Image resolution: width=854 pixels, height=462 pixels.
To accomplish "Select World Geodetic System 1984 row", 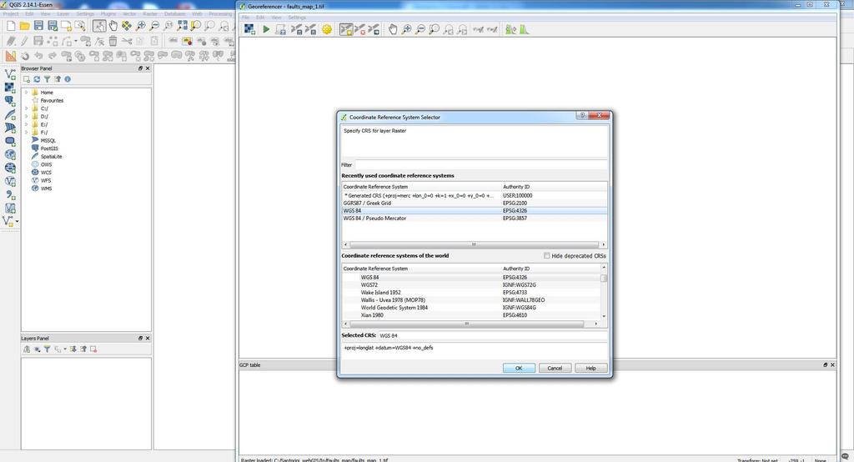I will tap(471, 308).
